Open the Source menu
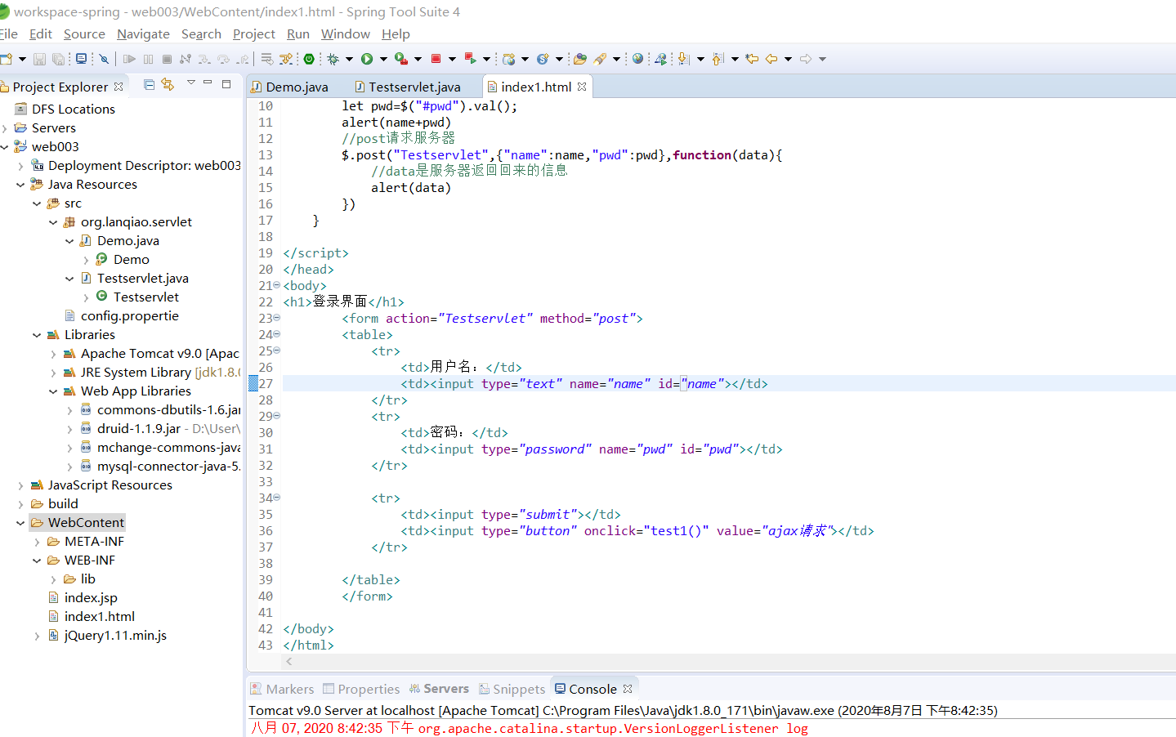Image resolution: width=1176 pixels, height=737 pixels. (84, 34)
